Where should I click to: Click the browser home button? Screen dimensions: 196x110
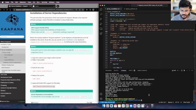tap(10, 10)
